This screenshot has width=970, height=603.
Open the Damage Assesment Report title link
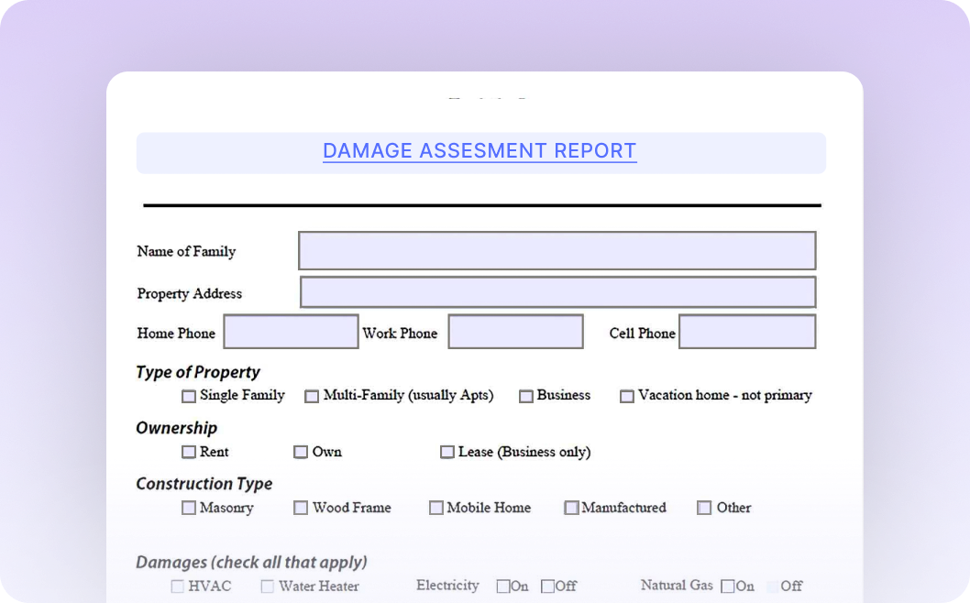pos(479,151)
